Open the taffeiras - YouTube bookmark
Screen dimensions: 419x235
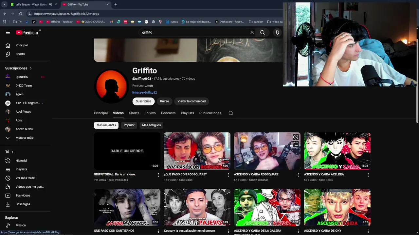(x=60, y=22)
